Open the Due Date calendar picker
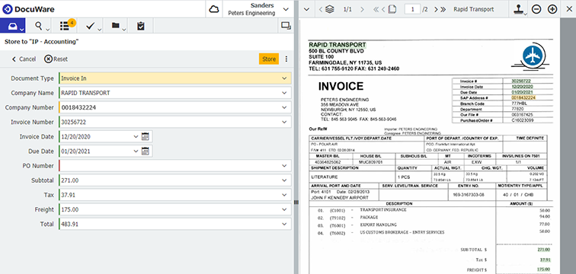 point(145,151)
